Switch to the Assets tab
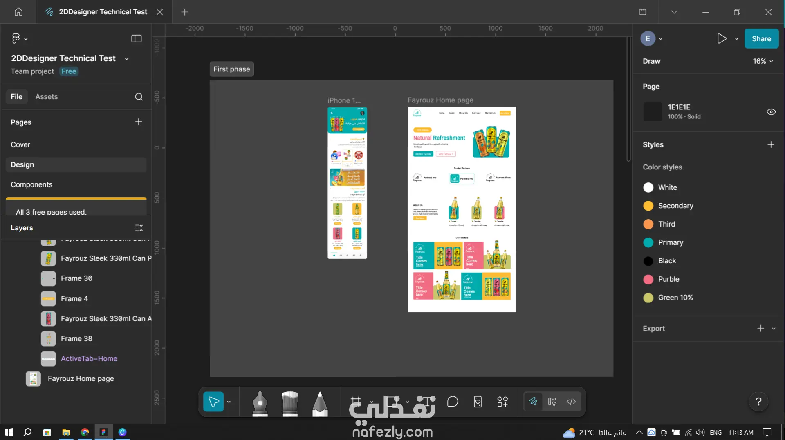785x440 pixels. [47, 97]
